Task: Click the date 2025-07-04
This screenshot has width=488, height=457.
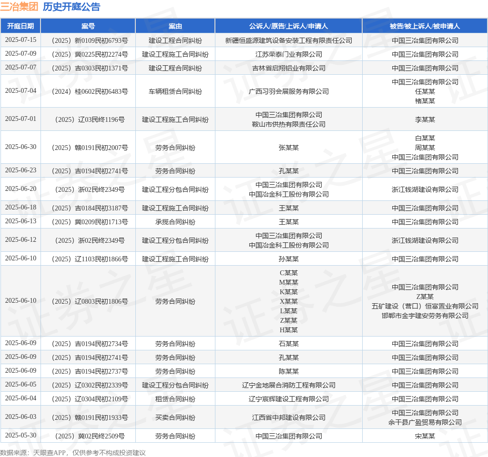Action: click(20, 90)
